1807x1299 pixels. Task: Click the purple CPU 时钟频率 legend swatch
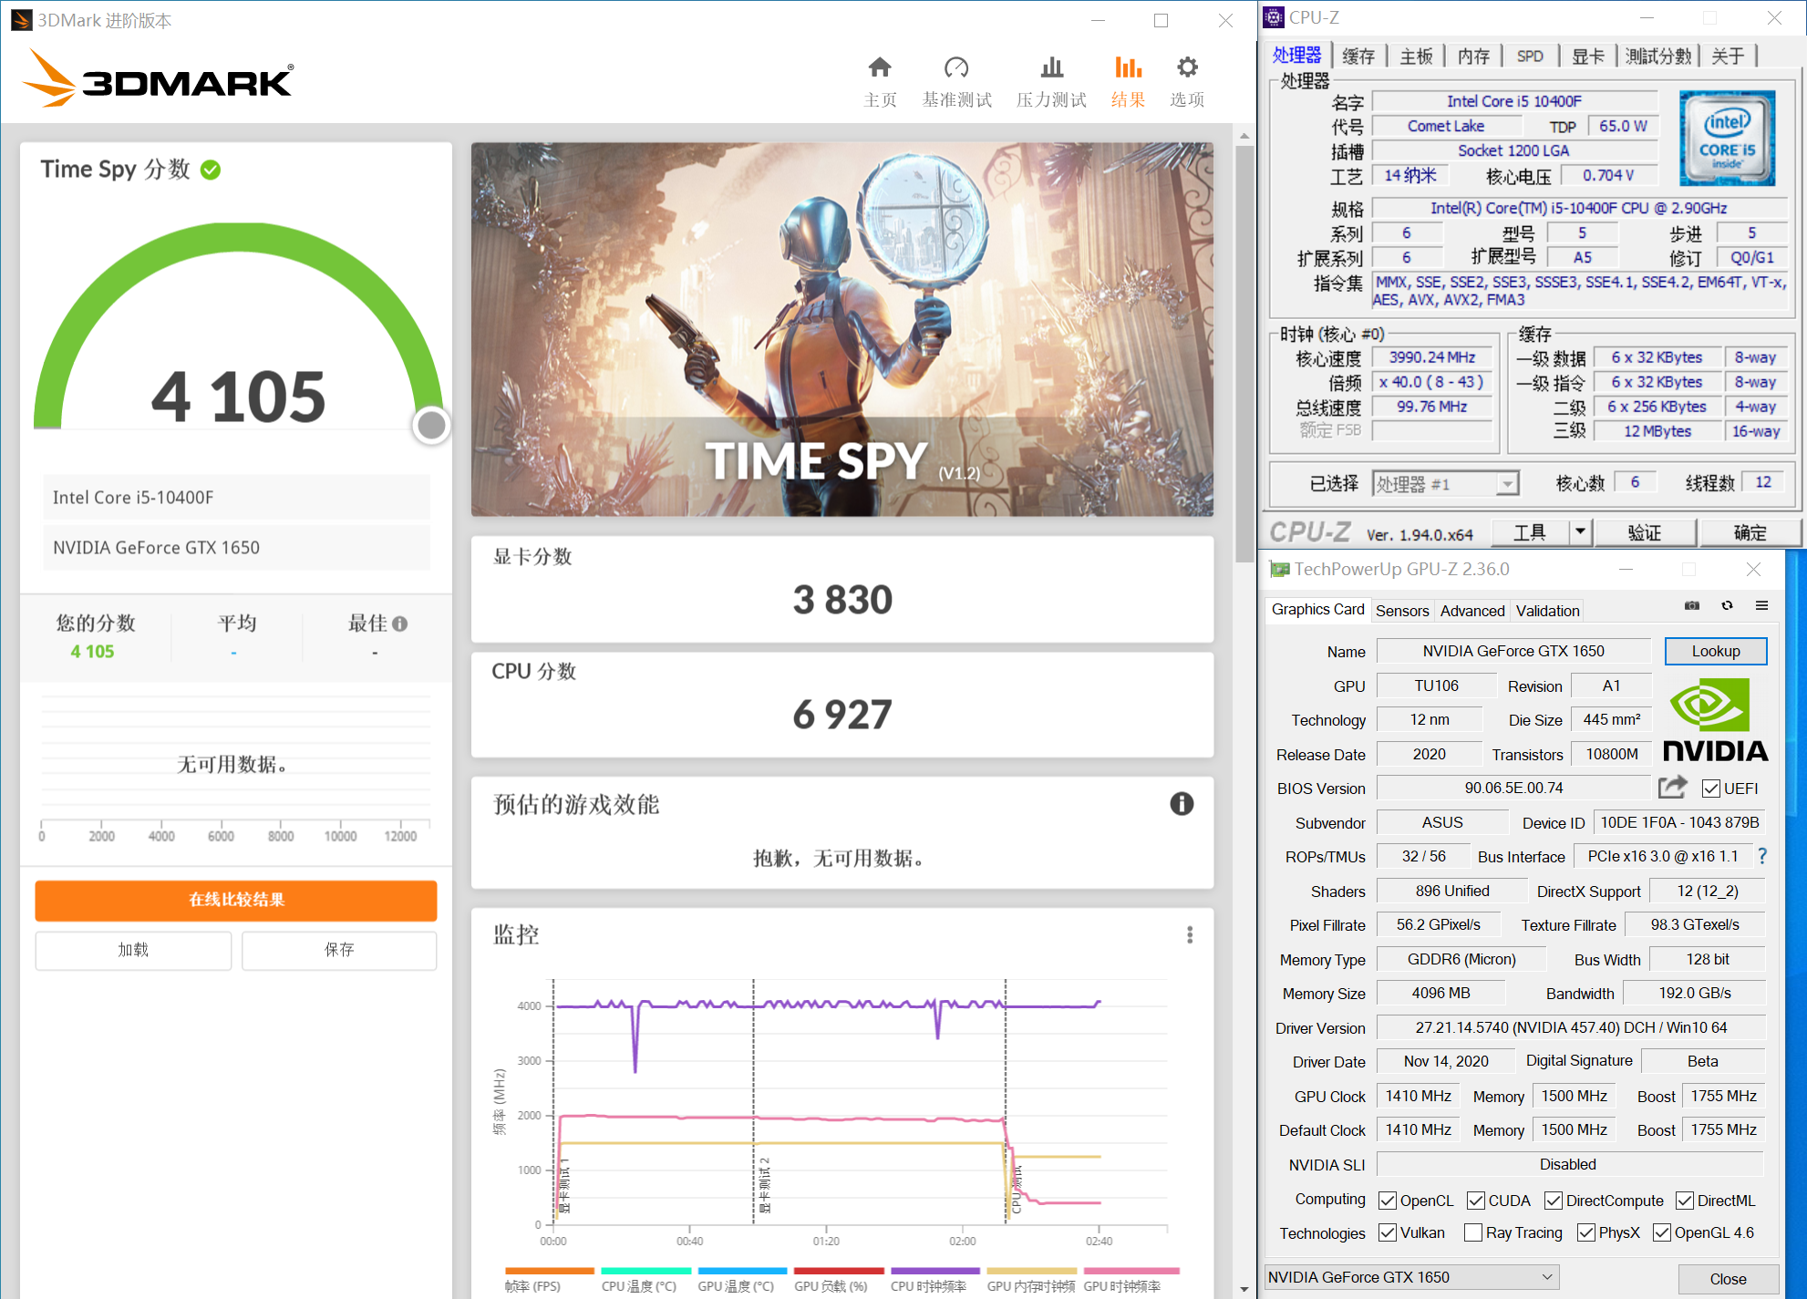tap(935, 1270)
